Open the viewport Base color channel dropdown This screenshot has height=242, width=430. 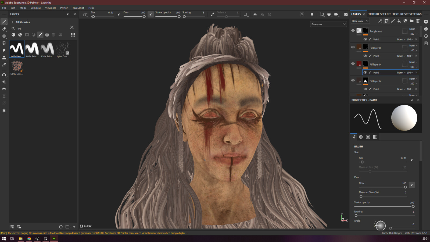click(328, 24)
